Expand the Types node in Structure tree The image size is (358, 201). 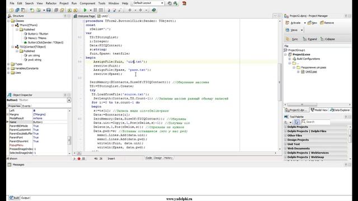pyautogui.click(x=8, y=64)
